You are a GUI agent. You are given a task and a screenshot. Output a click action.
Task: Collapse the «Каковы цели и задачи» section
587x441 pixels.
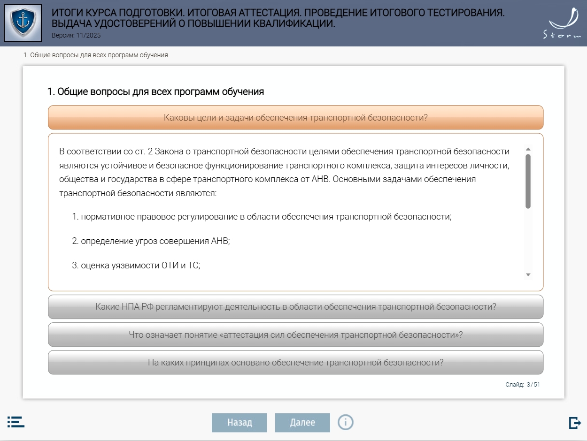(295, 117)
